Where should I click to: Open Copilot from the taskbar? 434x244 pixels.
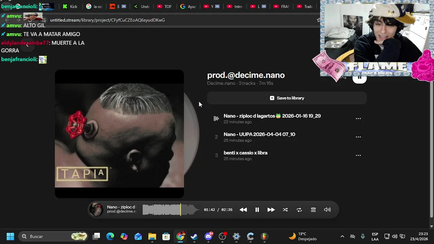point(124,236)
